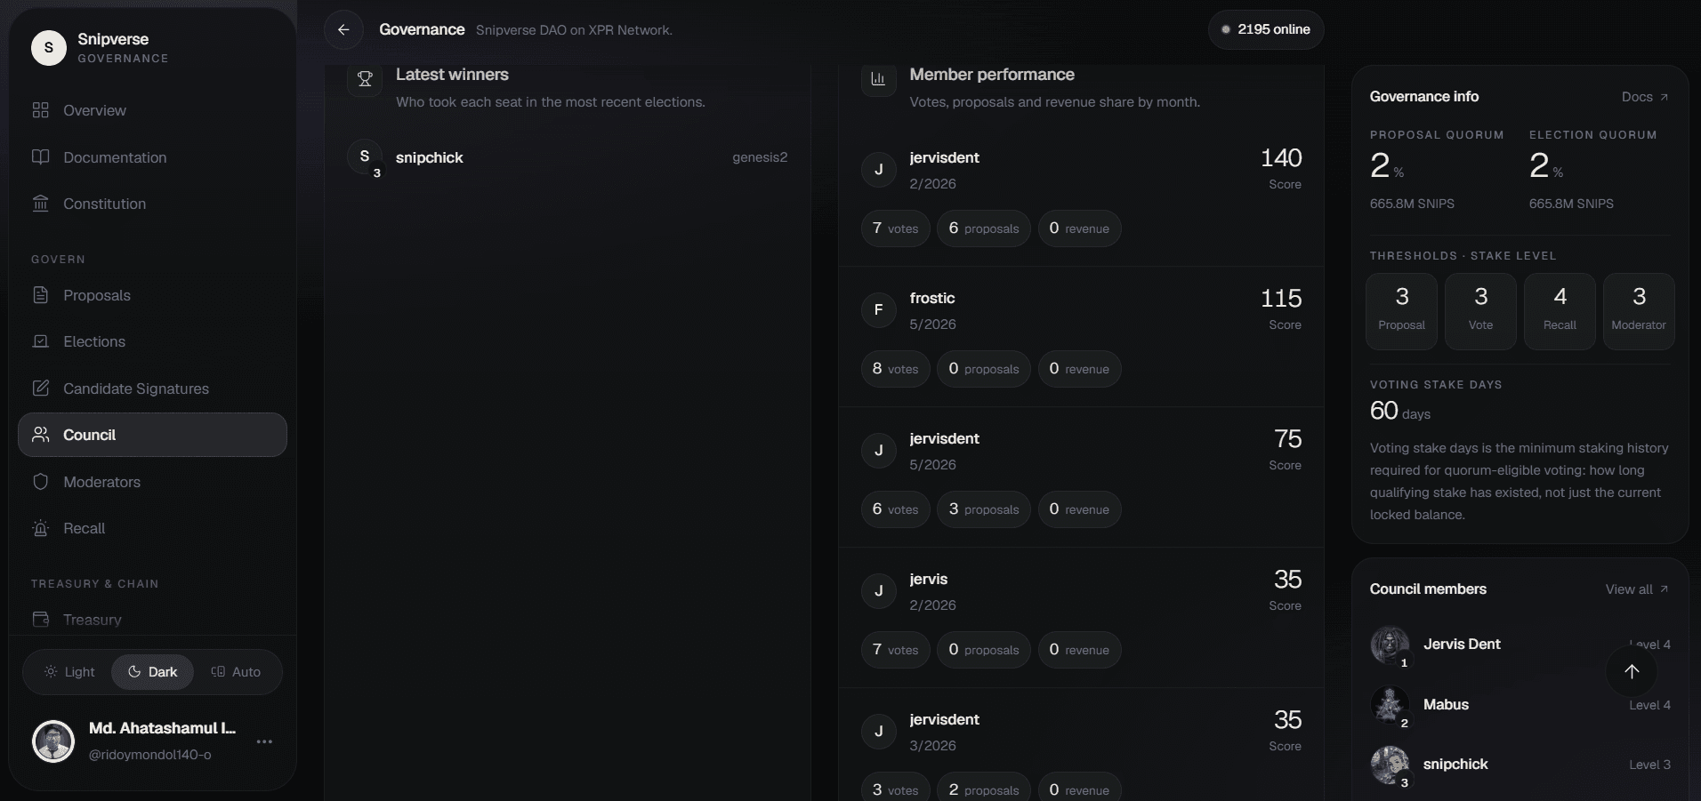Click the Recall stake level threshold card
Image resolution: width=1701 pixels, height=801 pixels.
pos(1560,311)
